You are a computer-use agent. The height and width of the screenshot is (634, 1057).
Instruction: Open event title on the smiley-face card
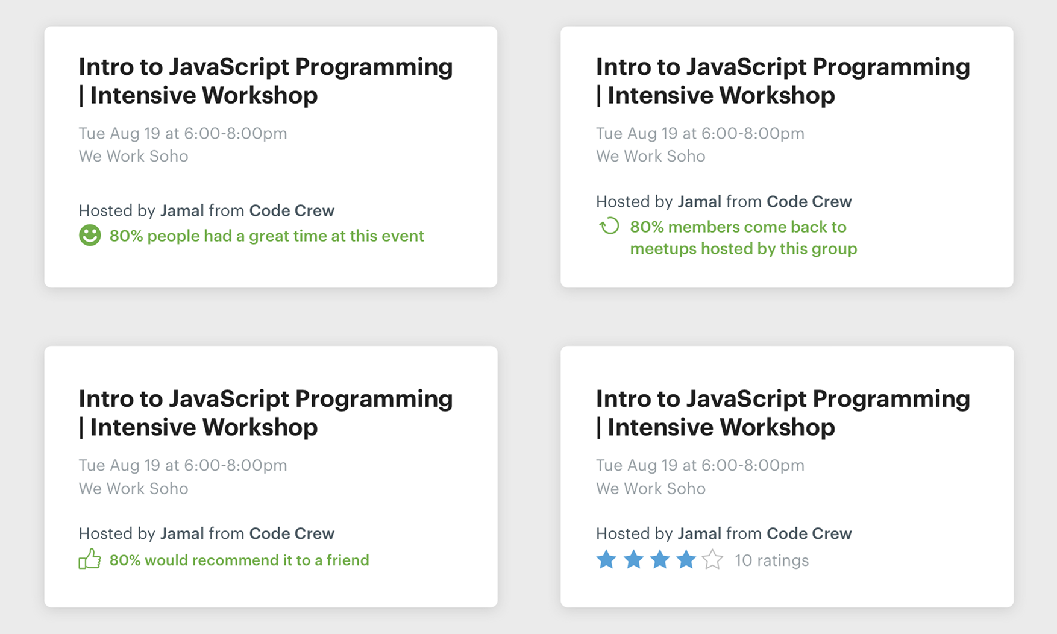[x=265, y=81]
